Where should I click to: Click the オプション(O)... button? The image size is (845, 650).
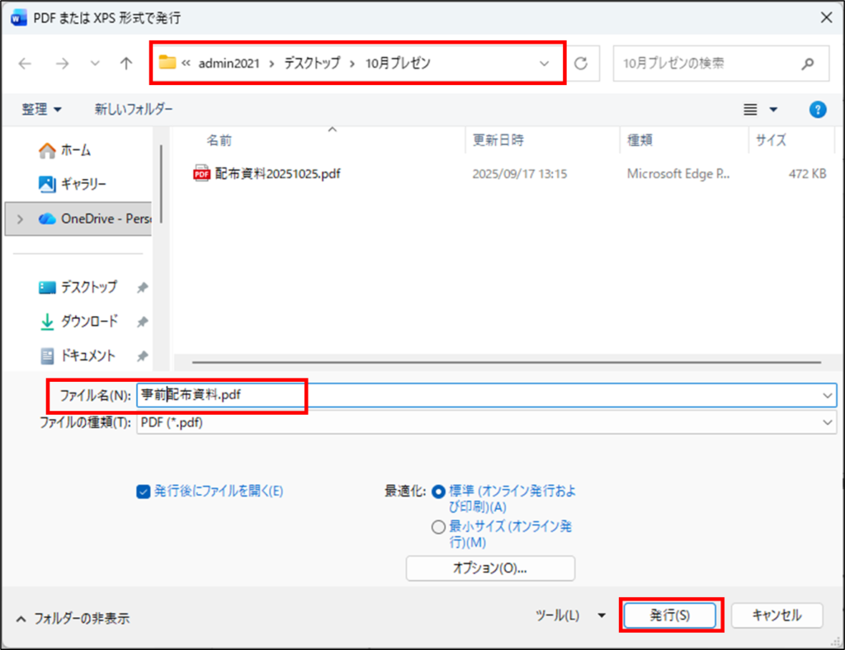click(x=490, y=568)
